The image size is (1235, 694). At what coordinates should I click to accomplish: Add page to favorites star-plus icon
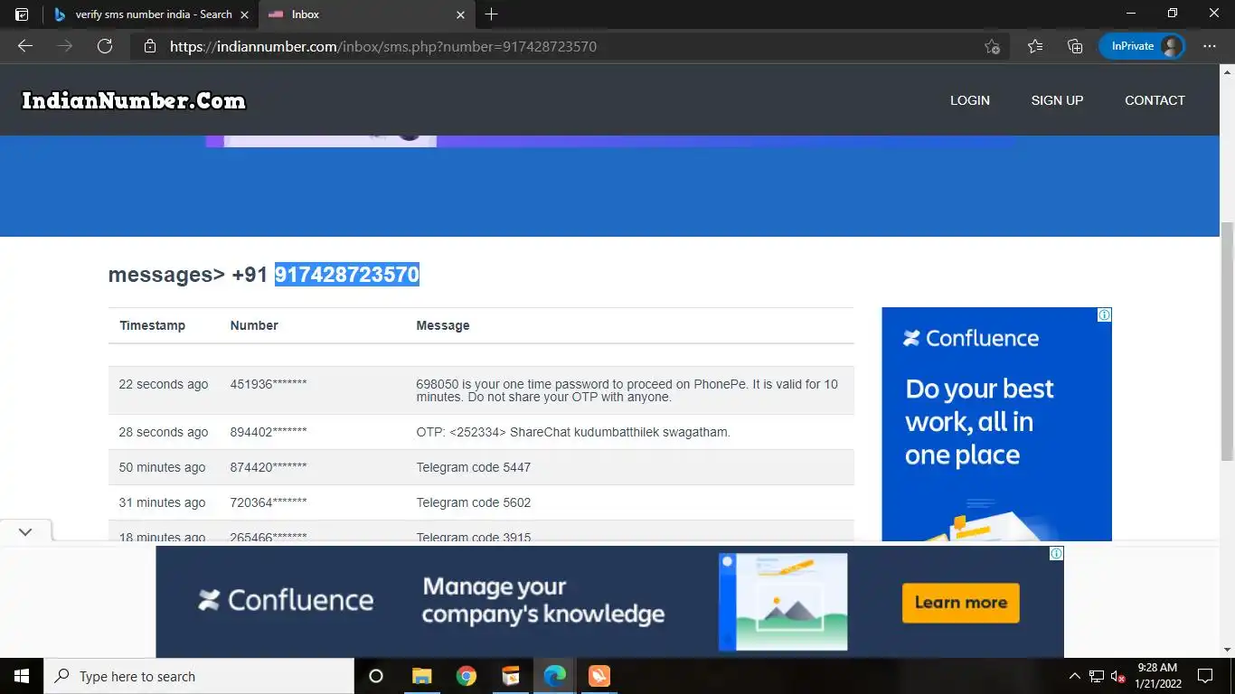point(992,46)
